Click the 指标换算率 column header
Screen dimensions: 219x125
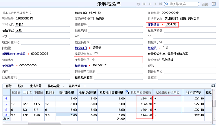click(x=194, y=92)
